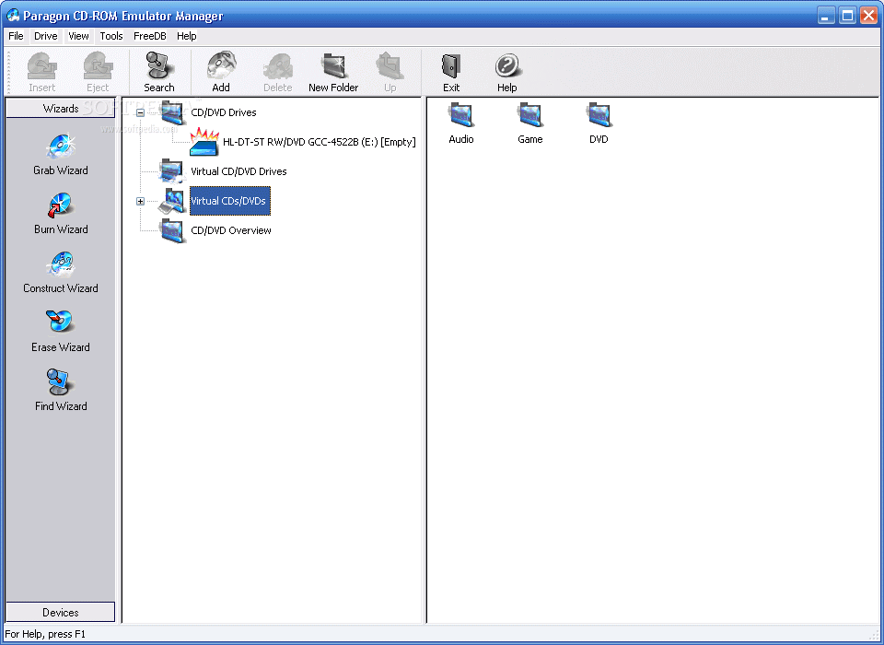This screenshot has width=884, height=645.
Task: Open the File menu
Action: coord(16,36)
